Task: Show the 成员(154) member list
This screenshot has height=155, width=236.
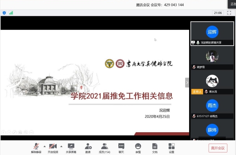Action: coord(104,148)
